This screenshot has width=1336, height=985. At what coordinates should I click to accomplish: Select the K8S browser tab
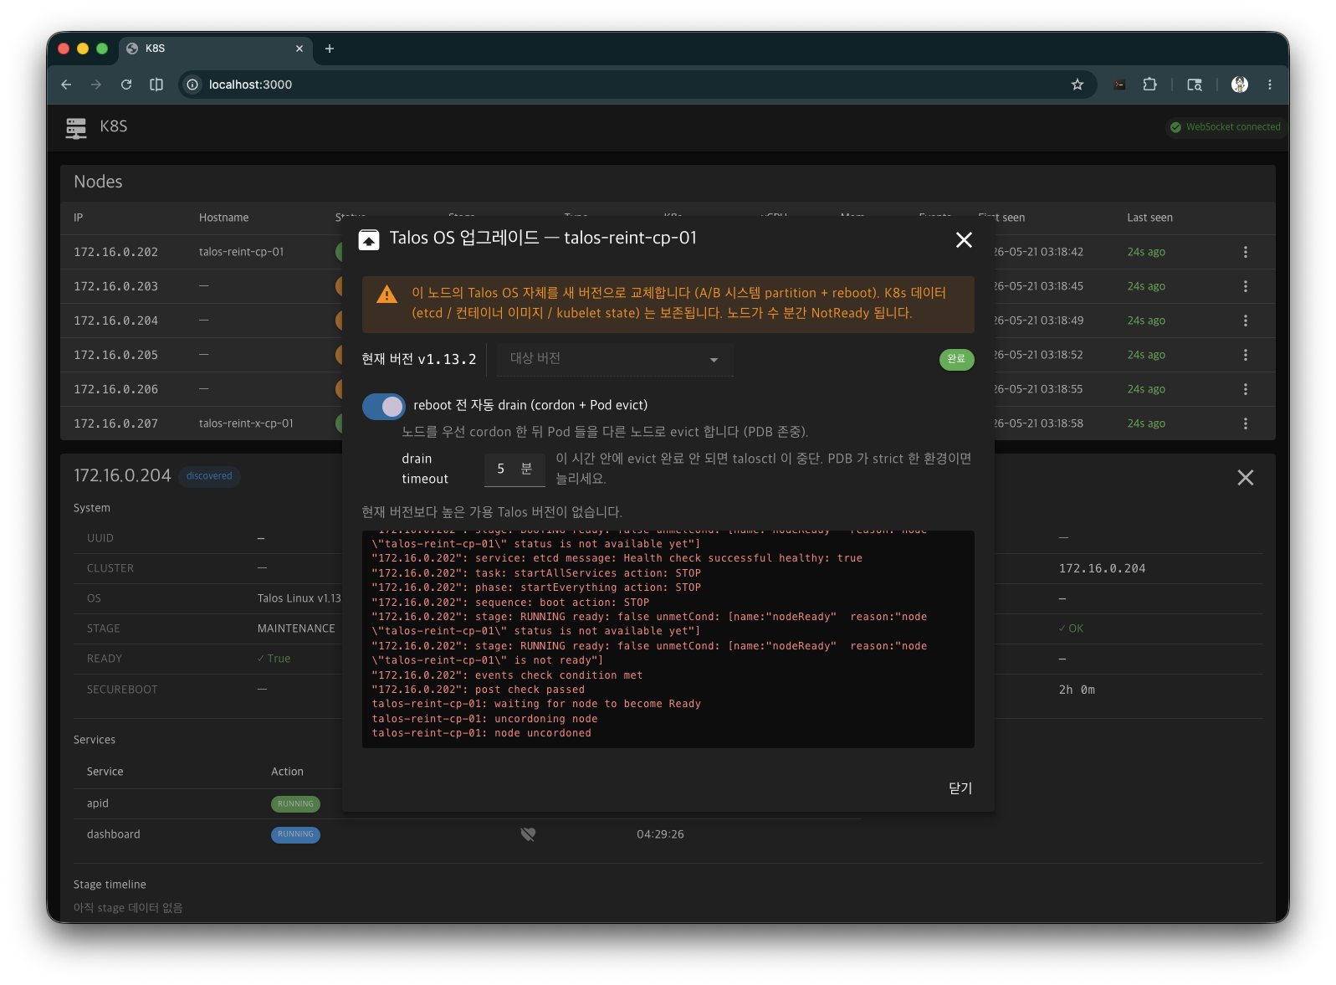[215, 49]
